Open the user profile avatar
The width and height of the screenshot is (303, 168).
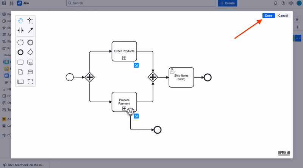pyautogui.click(x=299, y=3)
